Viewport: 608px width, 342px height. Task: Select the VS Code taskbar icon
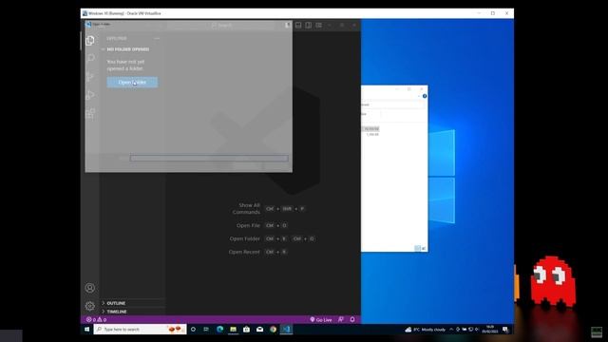click(x=286, y=330)
